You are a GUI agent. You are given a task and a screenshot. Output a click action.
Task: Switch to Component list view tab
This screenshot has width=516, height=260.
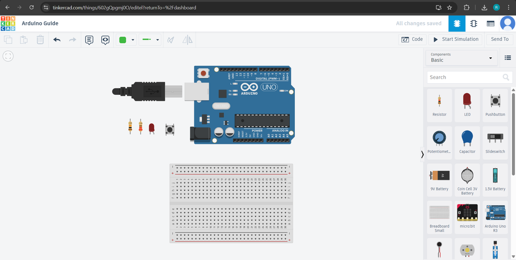(490, 24)
